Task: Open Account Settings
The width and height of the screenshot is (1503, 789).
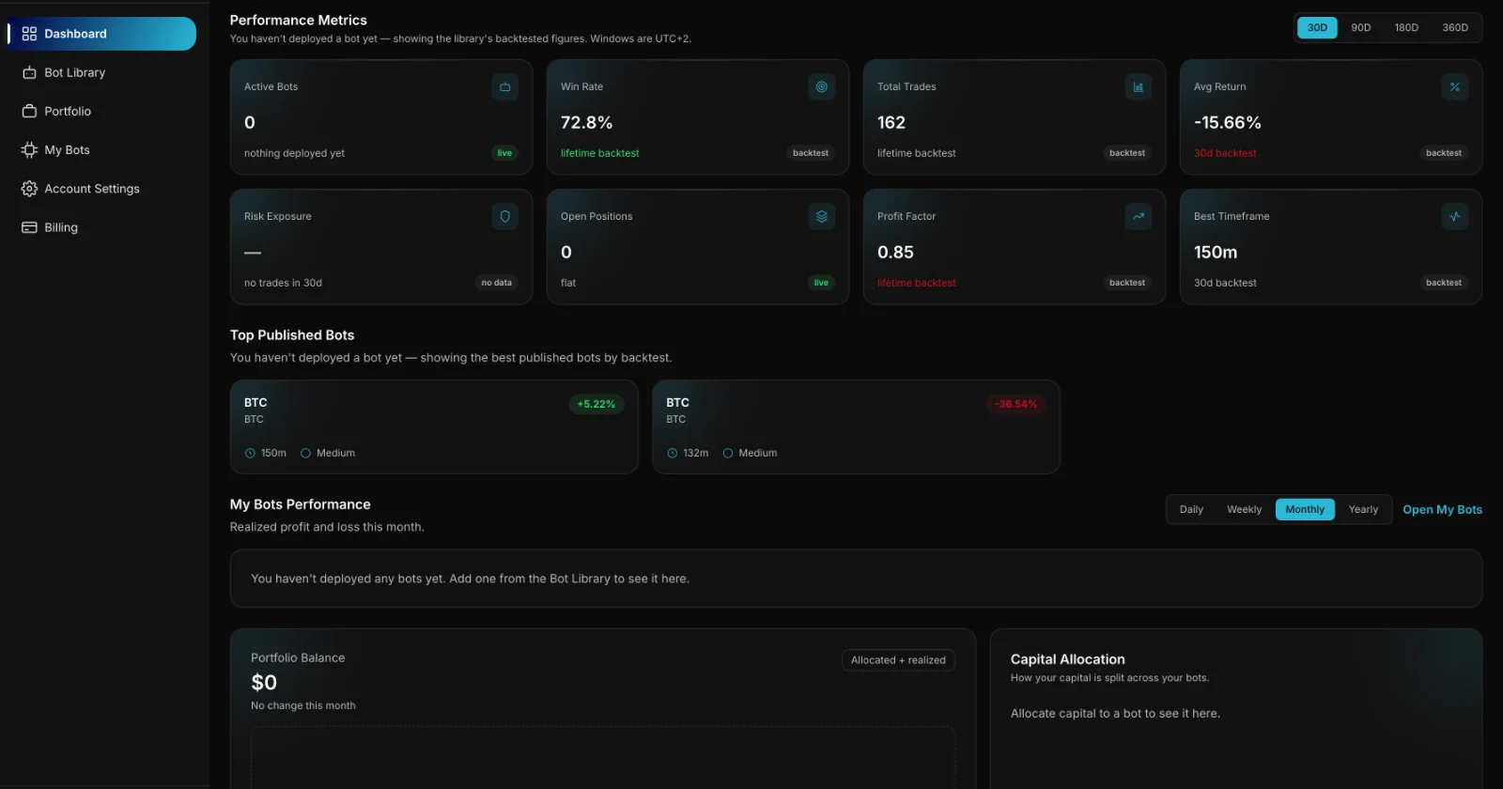Action: (x=101, y=189)
